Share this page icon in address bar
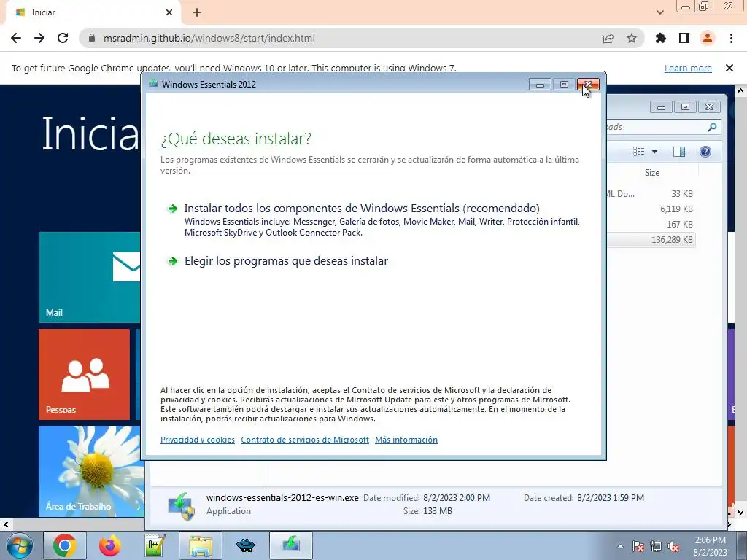Screen dimensions: 747x560 (x=608, y=38)
